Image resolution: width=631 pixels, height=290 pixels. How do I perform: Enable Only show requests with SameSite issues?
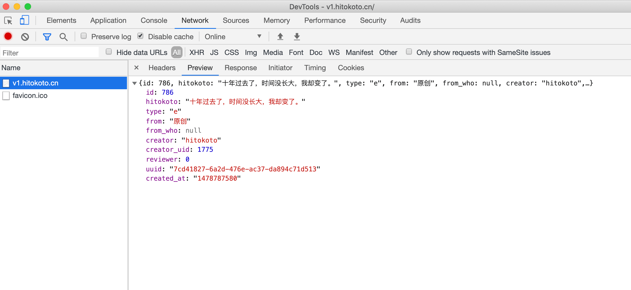click(x=409, y=52)
